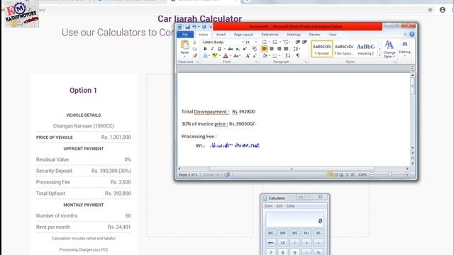Image resolution: width=454 pixels, height=255 pixels.
Task: Open the Change Styles menu in Word
Action: 389,49
